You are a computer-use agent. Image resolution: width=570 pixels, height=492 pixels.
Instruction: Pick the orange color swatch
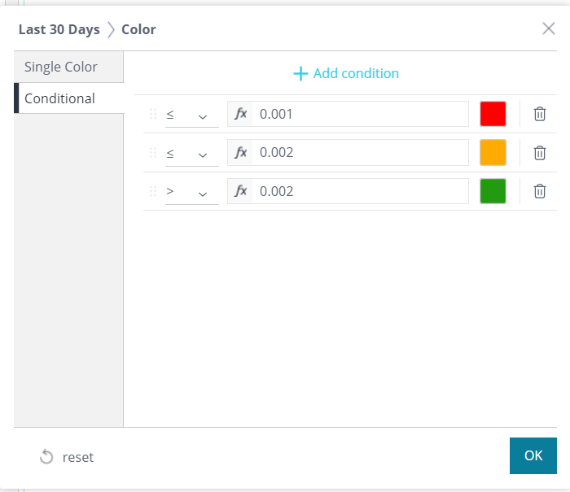click(493, 152)
